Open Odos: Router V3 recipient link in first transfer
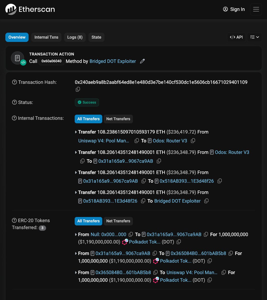267x300 pixels. 170,141
